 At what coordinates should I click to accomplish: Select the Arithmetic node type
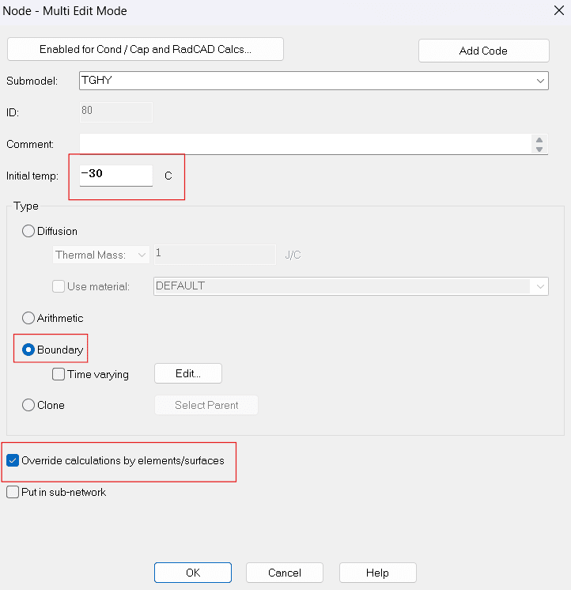pyautogui.click(x=29, y=318)
